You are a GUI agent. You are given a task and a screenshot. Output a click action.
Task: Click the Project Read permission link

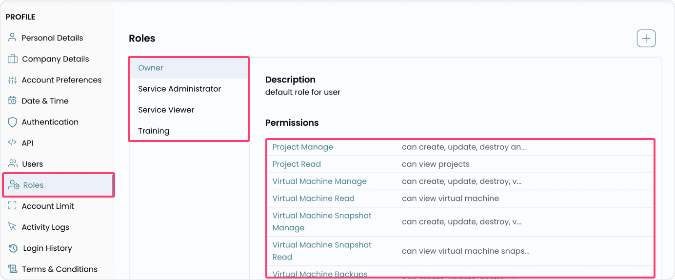[297, 164]
